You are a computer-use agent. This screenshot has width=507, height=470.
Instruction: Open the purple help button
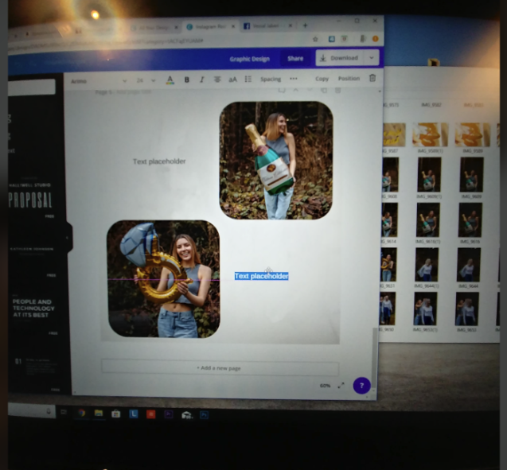[x=361, y=386]
